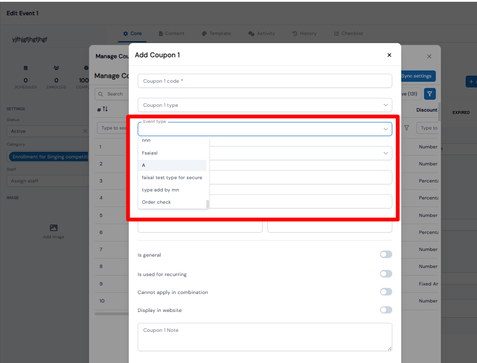Click the Checklist tab list icon

(336, 34)
